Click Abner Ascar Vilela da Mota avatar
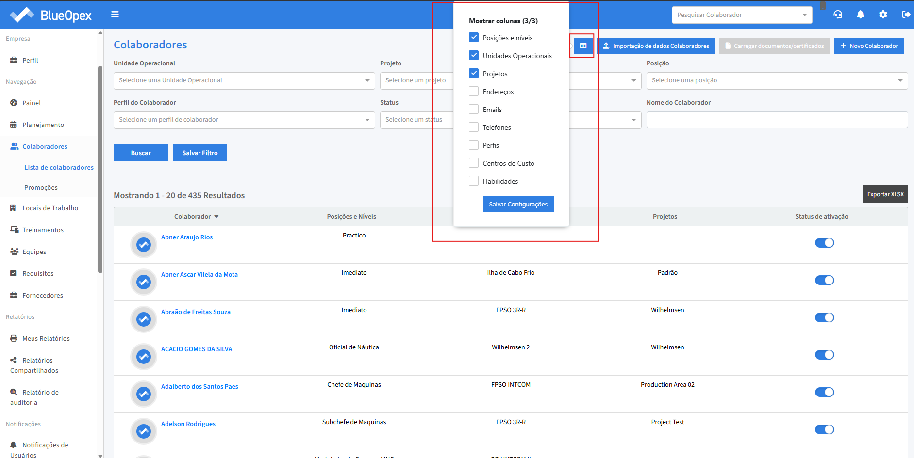 point(144,282)
